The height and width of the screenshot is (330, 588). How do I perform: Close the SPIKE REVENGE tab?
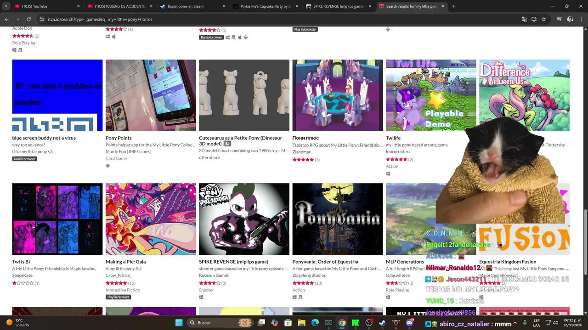pyautogui.click(x=370, y=6)
